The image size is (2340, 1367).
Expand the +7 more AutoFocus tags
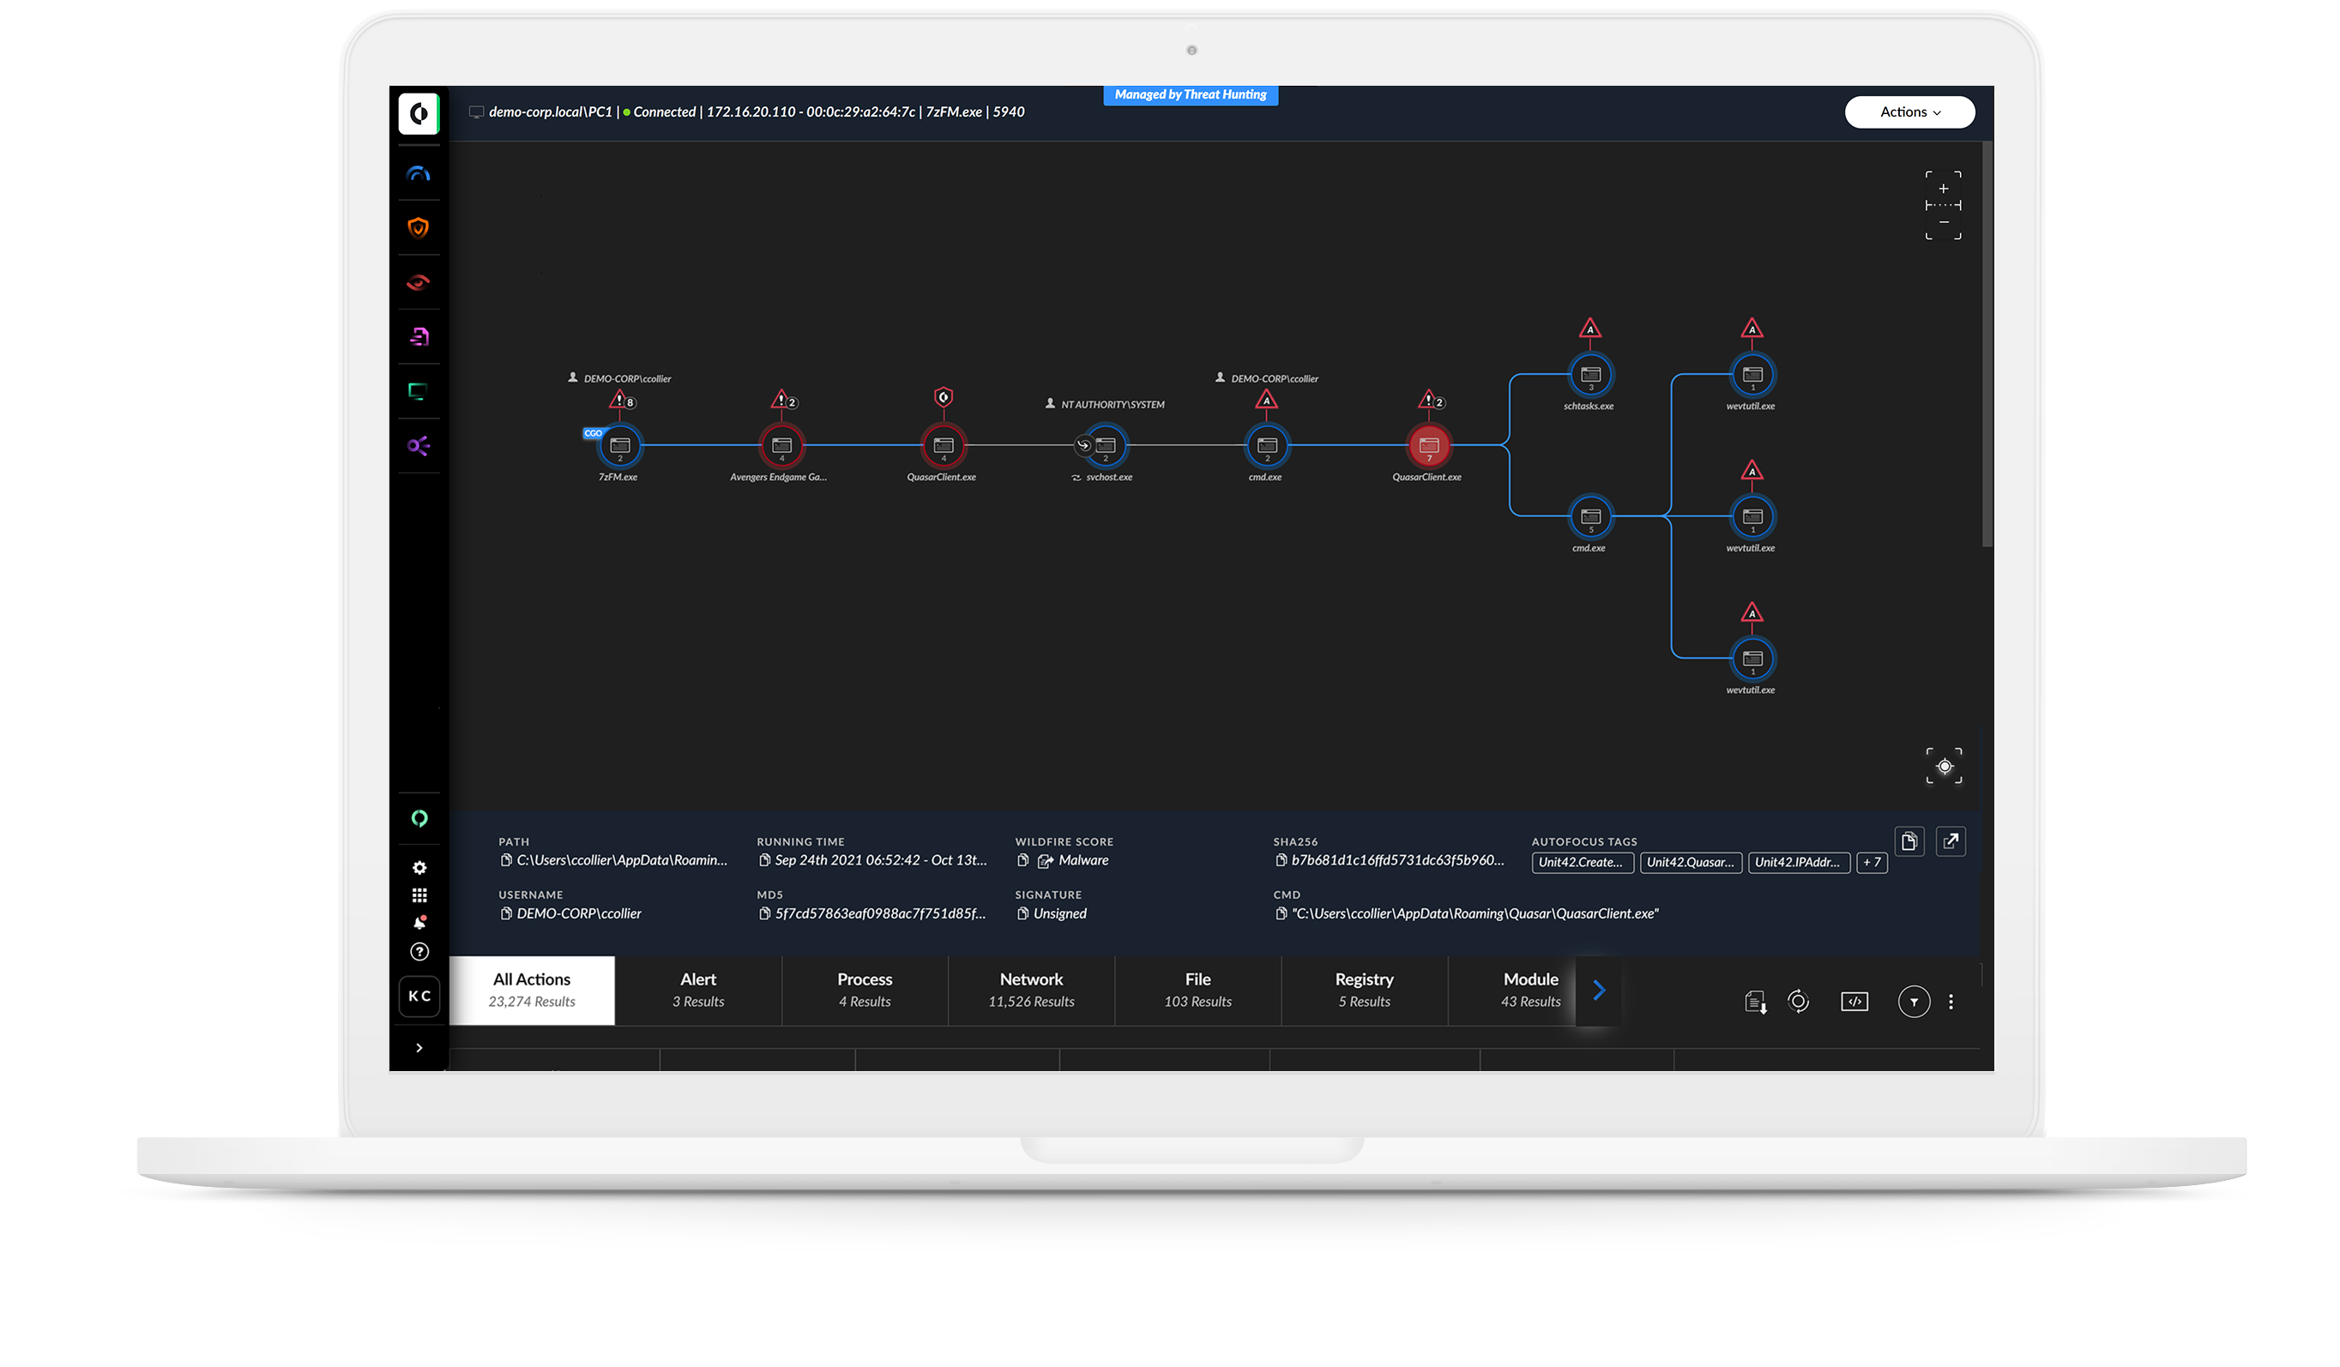point(1871,863)
